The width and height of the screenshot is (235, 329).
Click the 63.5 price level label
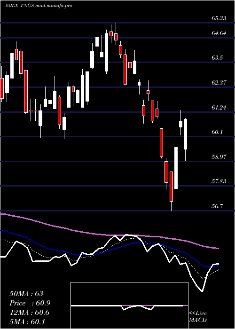point(217,58)
